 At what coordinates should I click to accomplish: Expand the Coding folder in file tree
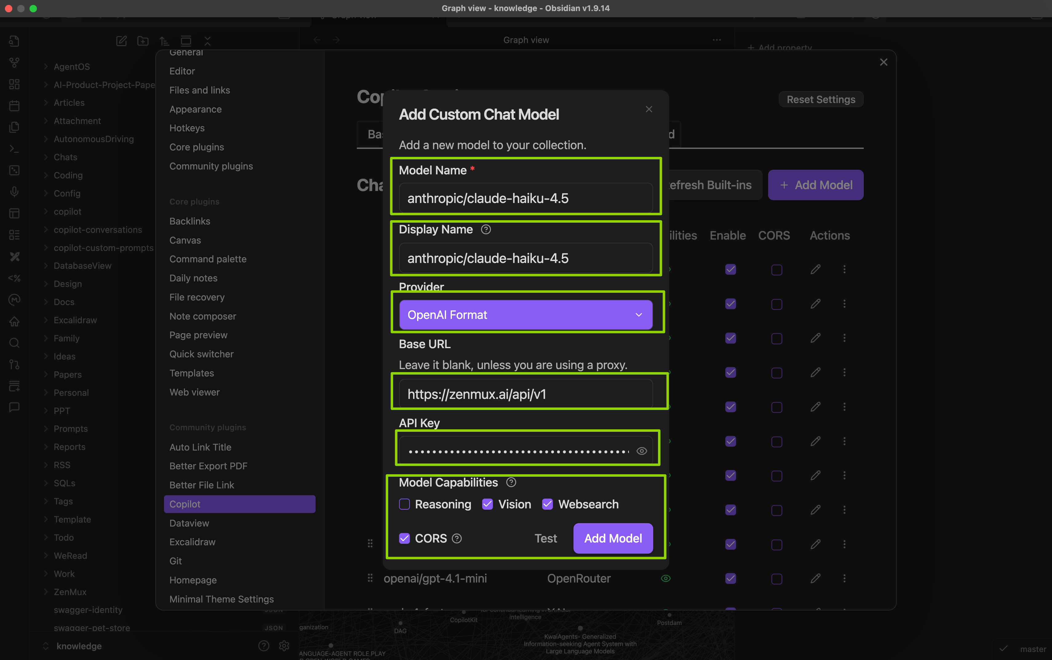point(46,175)
